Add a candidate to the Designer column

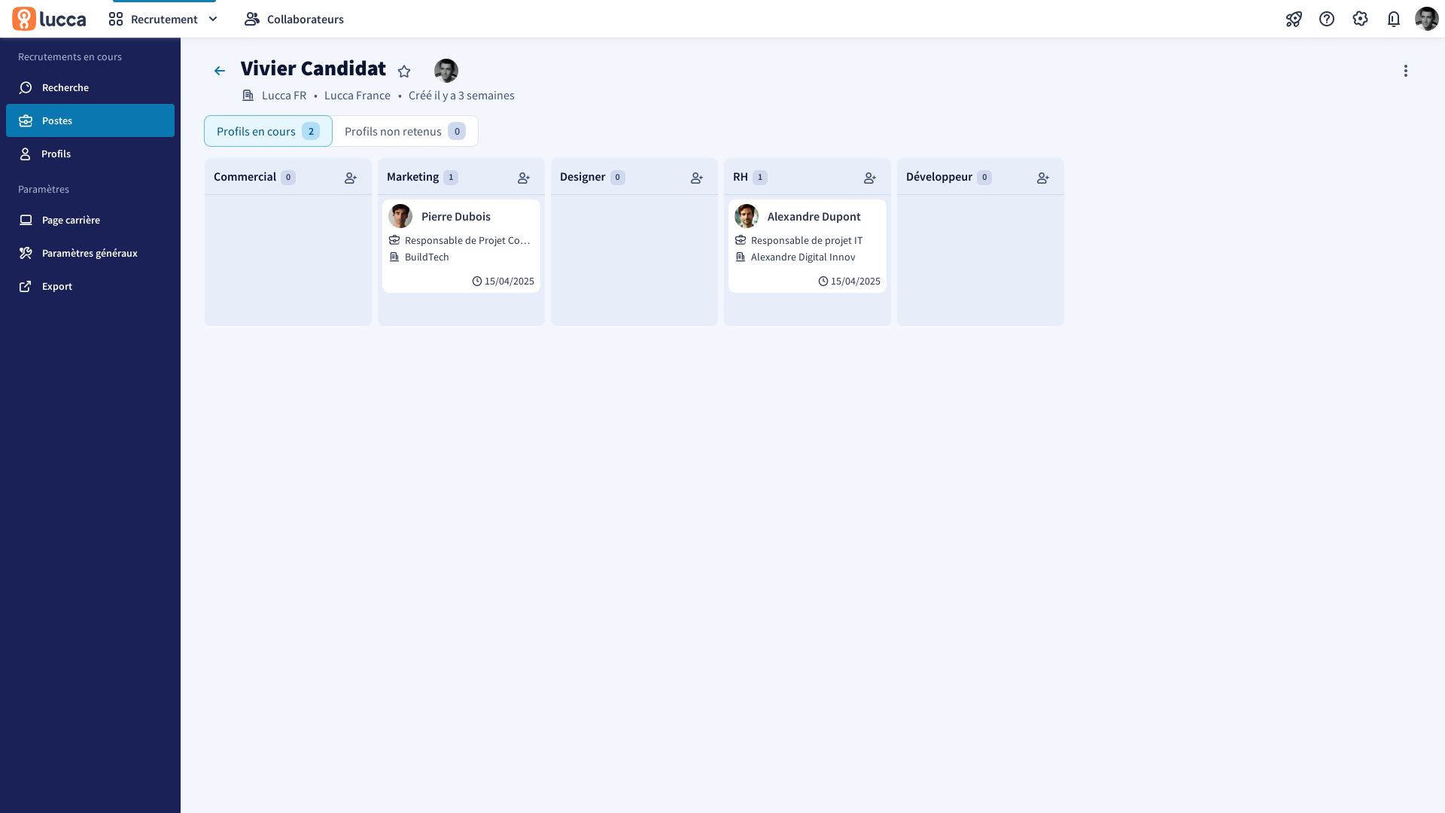coord(697,178)
